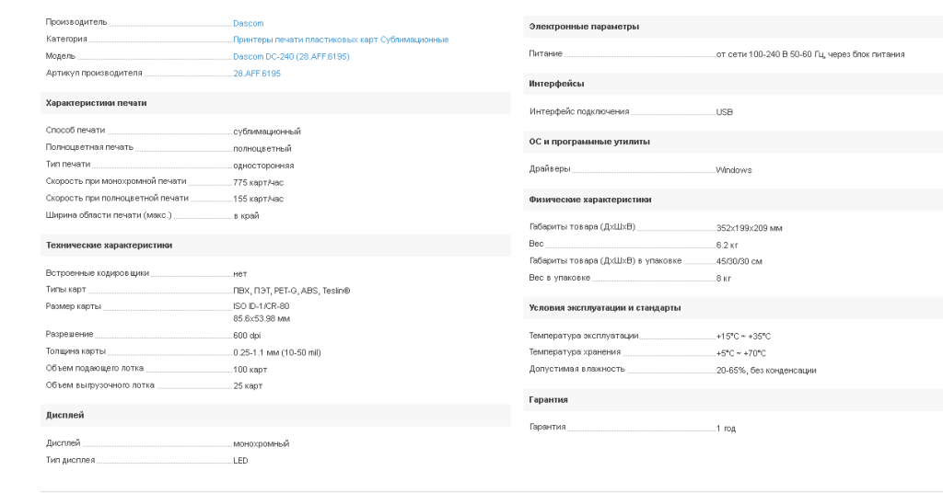Click the Технические характеристики section header
Image resolution: width=943 pixels, height=493 pixels.
(x=109, y=246)
